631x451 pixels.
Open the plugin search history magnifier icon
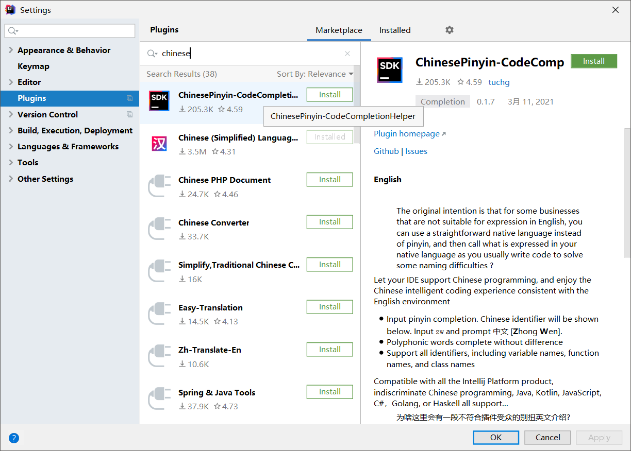coord(152,54)
